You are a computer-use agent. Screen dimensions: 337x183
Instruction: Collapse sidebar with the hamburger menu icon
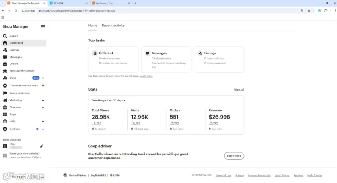pyautogui.click(x=43, y=27)
